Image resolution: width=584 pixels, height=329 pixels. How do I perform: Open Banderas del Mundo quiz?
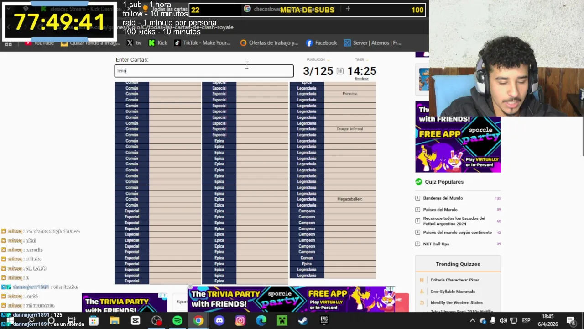coord(443,198)
